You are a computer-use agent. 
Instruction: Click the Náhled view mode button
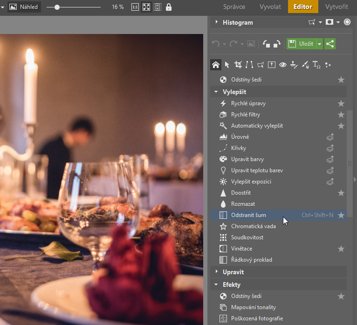click(x=24, y=7)
